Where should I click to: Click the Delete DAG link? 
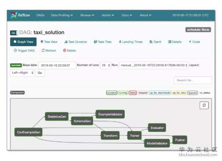click(70, 51)
